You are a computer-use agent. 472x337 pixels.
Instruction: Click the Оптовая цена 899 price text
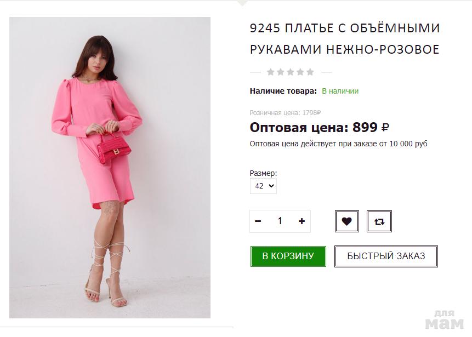[x=319, y=128]
